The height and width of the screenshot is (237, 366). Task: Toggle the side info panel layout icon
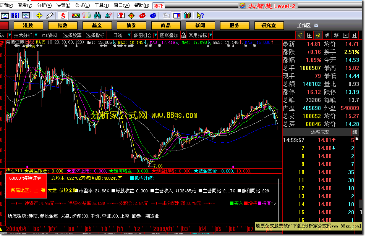pyautogui.click(x=177, y=16)
